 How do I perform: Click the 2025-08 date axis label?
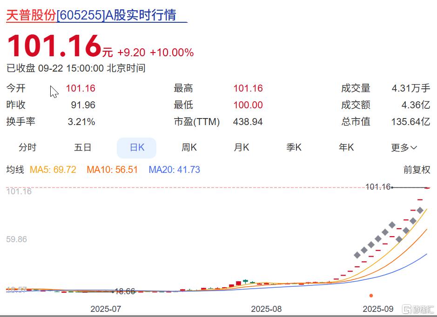[x=266, y=309]
